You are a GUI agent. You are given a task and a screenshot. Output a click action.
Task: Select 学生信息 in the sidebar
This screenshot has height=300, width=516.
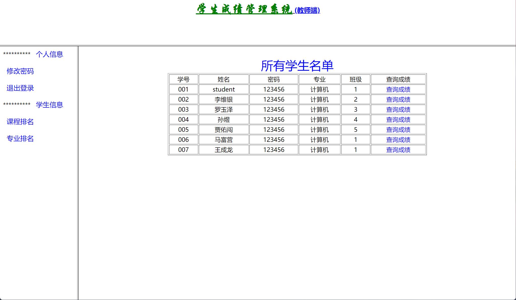pyautogui.click(x=49, y=105)
